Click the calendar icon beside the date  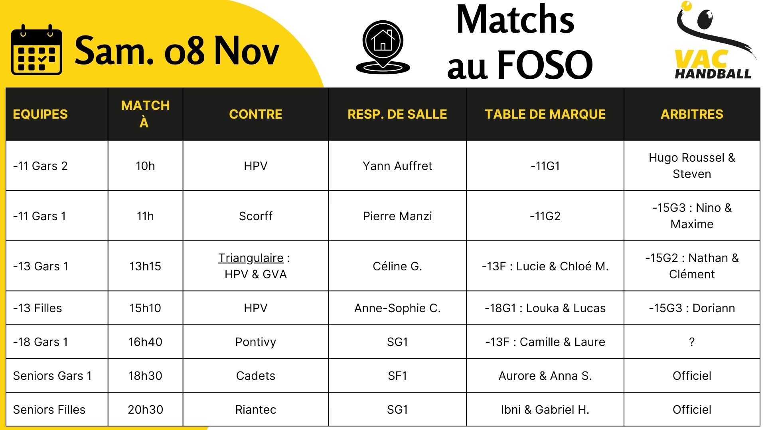click(37, 50)
